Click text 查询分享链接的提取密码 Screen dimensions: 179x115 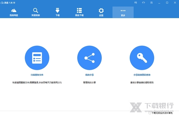(142, 83)
